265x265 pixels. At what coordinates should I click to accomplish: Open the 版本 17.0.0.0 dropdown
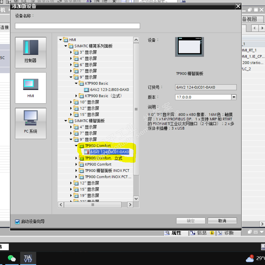(234, 97)
